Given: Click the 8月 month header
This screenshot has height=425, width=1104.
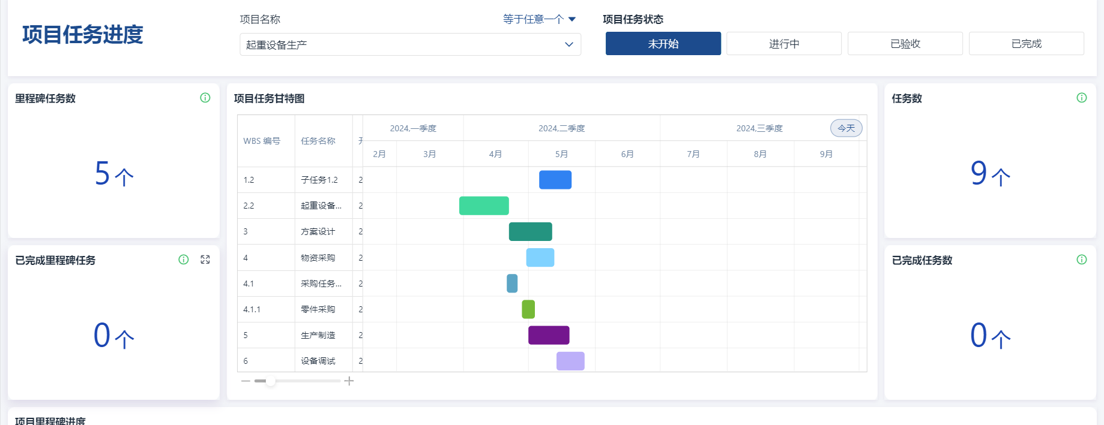Looking at the screenshot, I should 761,154.
